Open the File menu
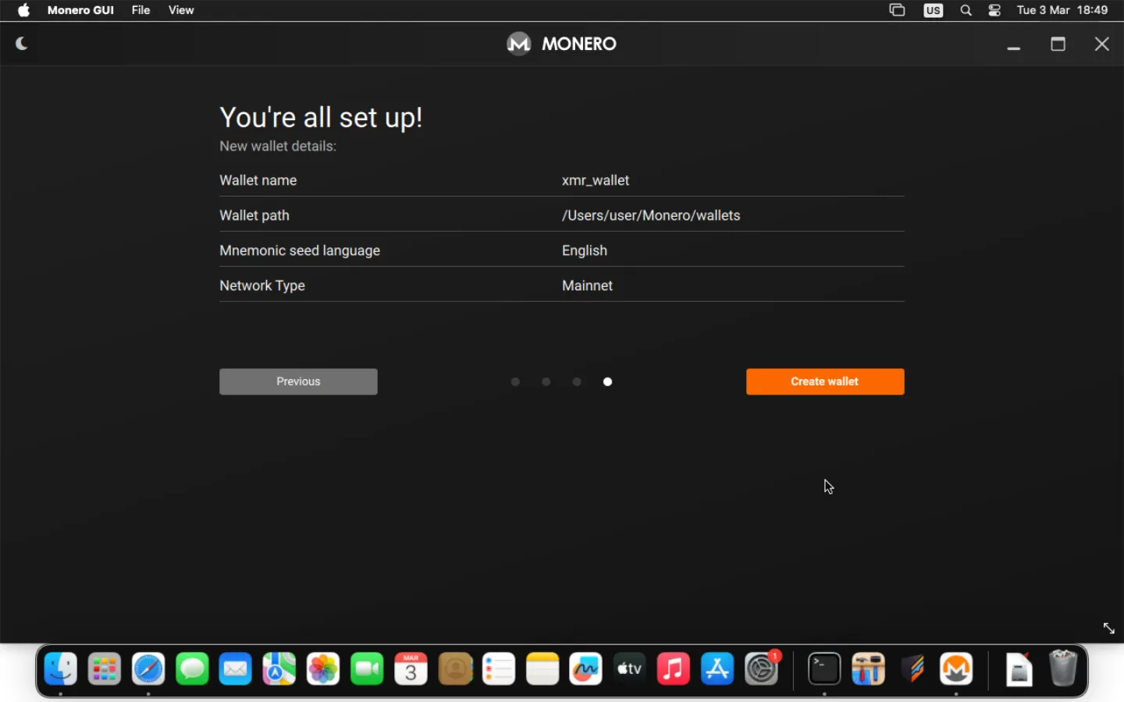The width and height of the screenshot is (1124, 702). point(140,10)
